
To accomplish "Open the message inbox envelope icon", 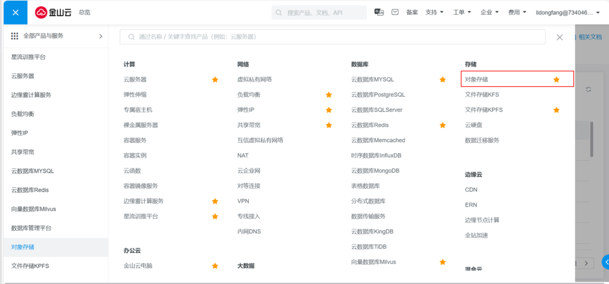I will [x=395, y=12].
